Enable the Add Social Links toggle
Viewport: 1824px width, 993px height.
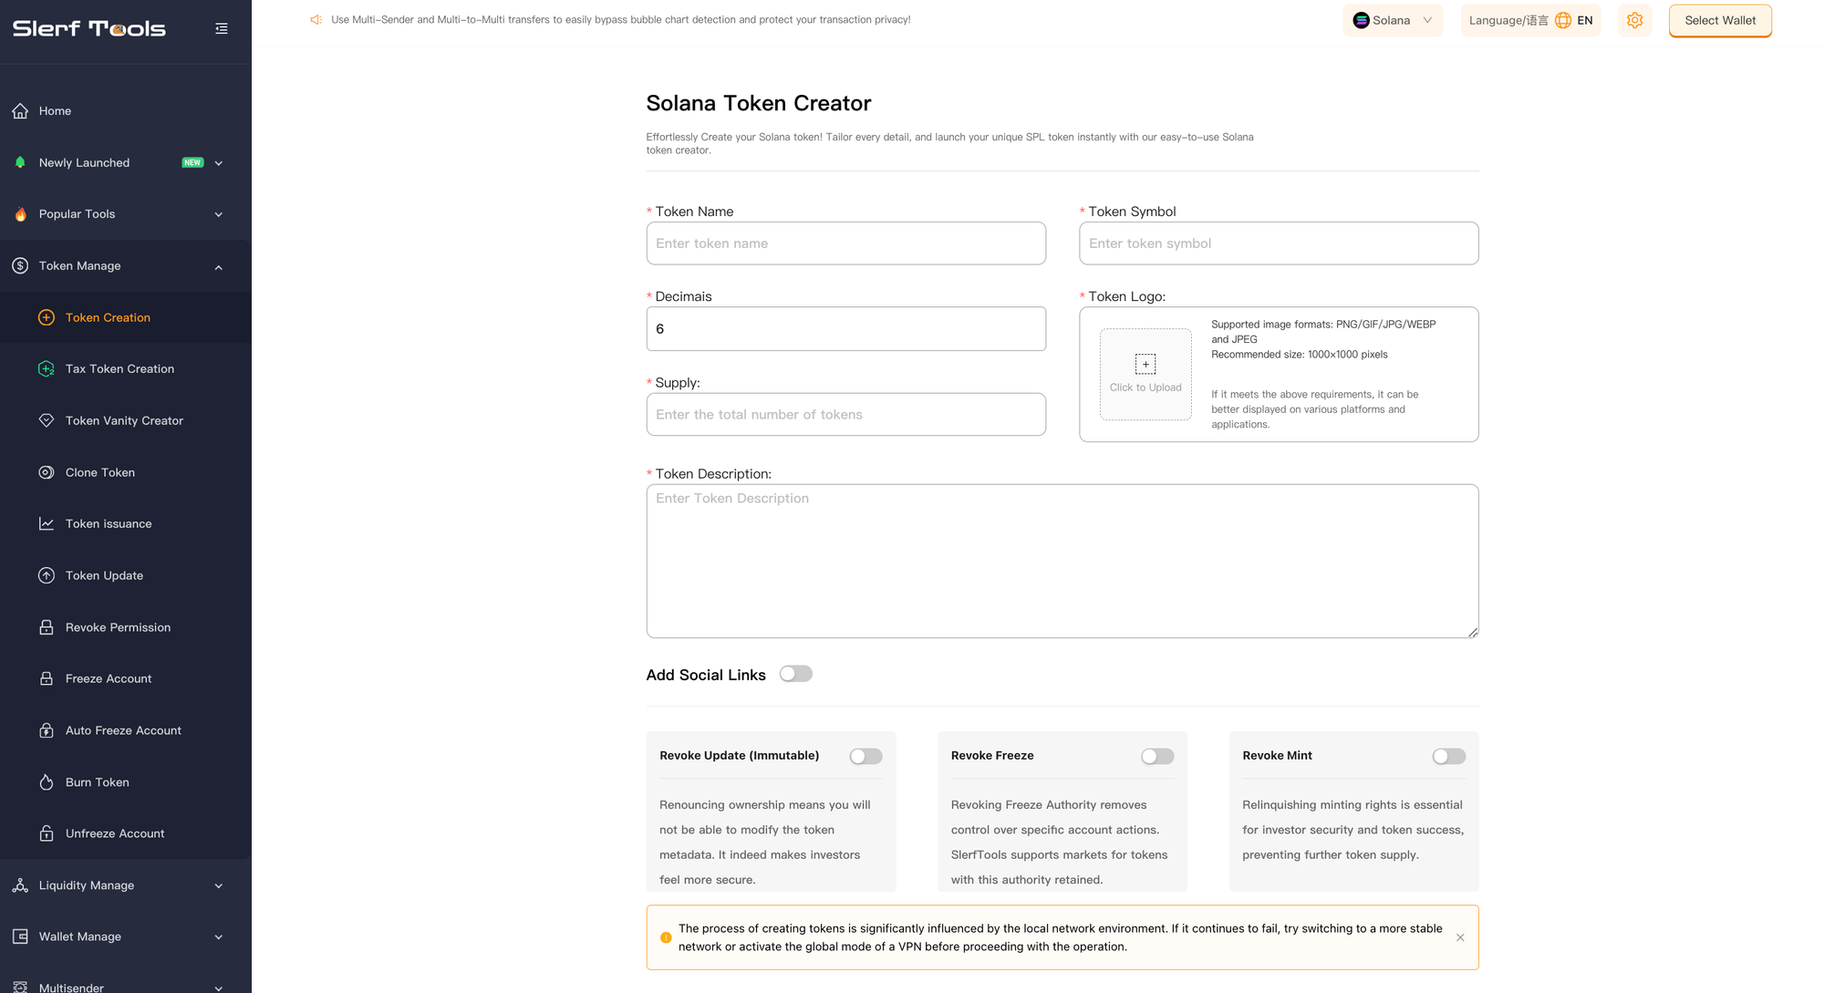[795, 674]
